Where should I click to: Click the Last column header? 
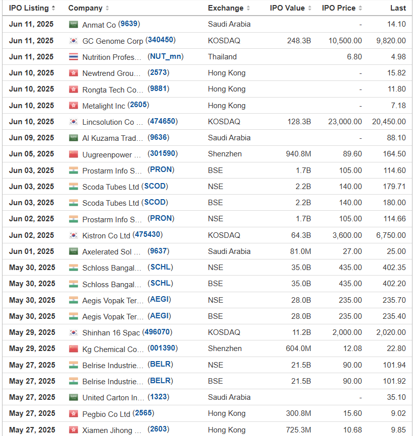click(398, 8)
